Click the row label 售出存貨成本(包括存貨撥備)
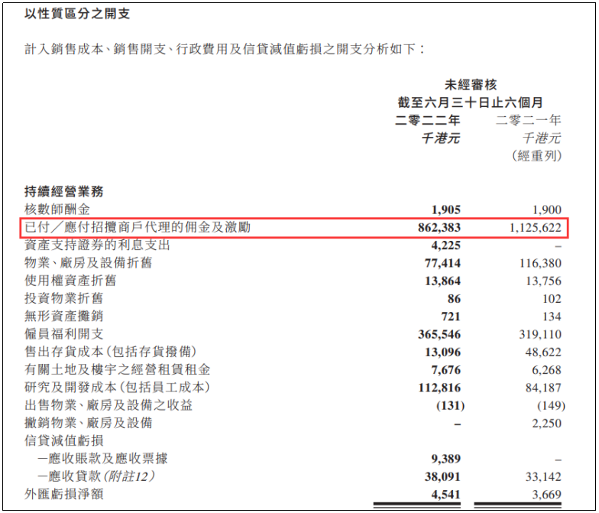 pyautogui.click(x=111, y=352)
